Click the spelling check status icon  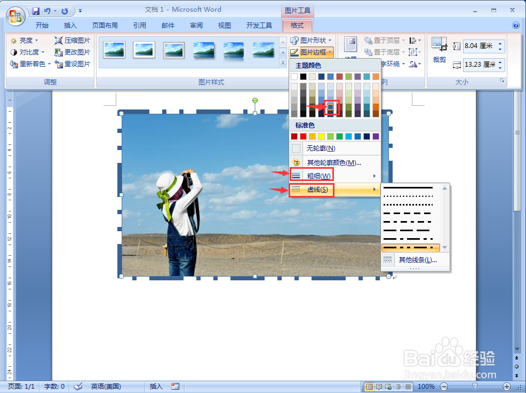pyautogui.click(x=78, y=387)
